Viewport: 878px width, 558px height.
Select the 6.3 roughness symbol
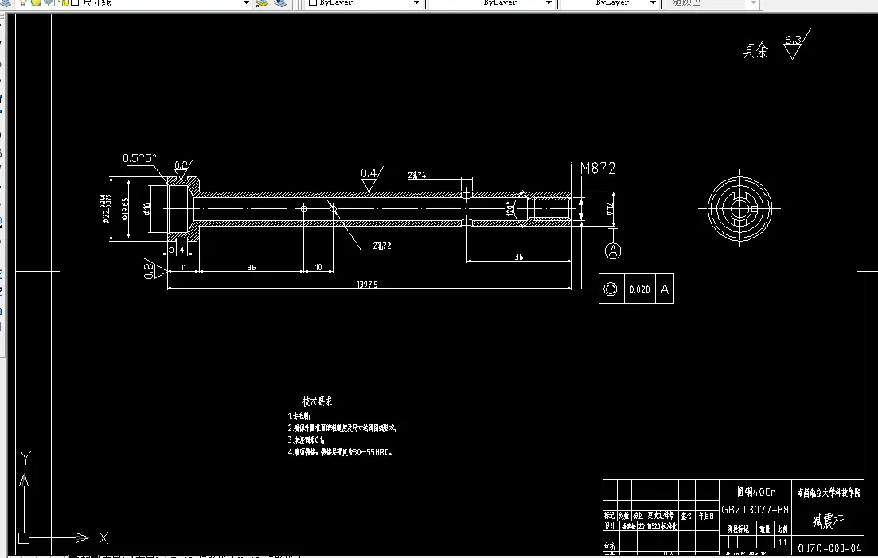[795, 45]
